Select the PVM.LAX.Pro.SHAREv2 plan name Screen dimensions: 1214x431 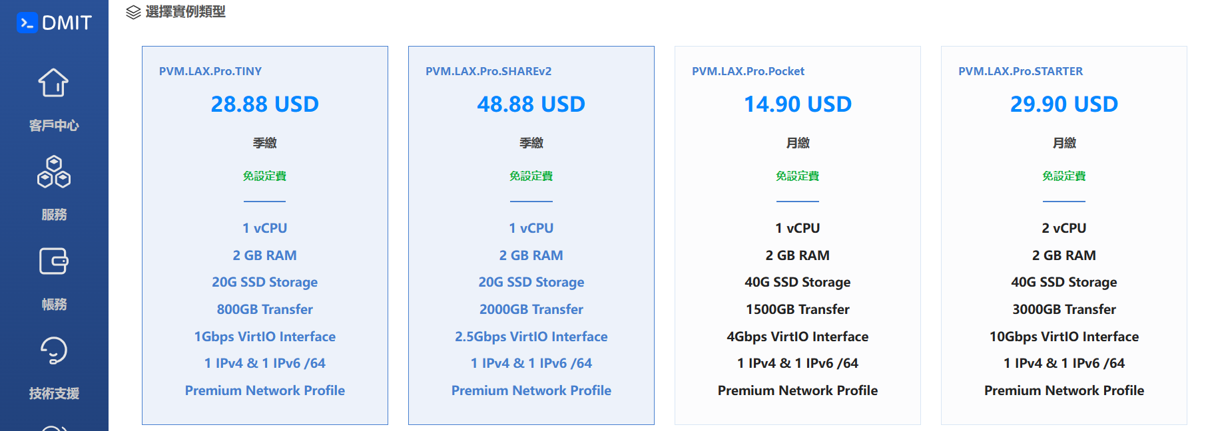[x=489, y=71]
